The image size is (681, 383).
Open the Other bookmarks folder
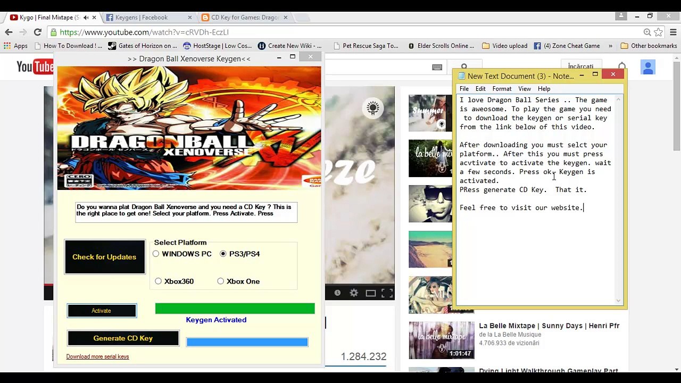point(649,46)
